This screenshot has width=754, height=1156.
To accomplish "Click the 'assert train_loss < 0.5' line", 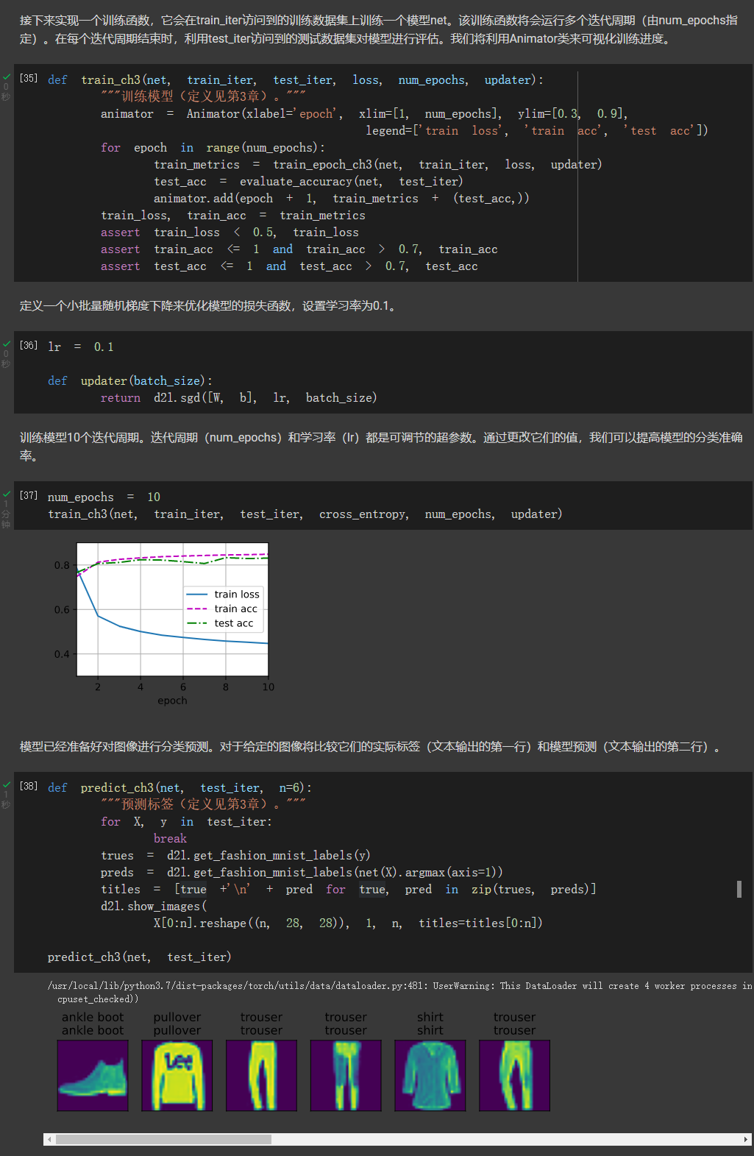I will [x=230, y=232].
